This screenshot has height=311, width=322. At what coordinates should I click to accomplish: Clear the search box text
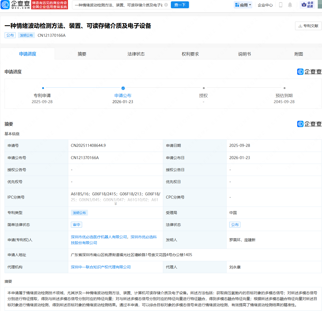click(x=166, y=5)
